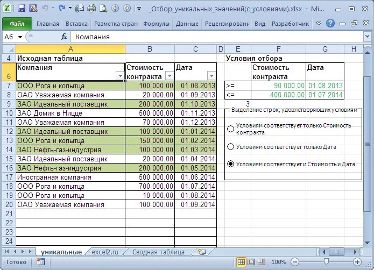Click the Forward navigation arrow icon
Image resolution: width=374 pixels, height=270 pixels.
tap(127, 9)
